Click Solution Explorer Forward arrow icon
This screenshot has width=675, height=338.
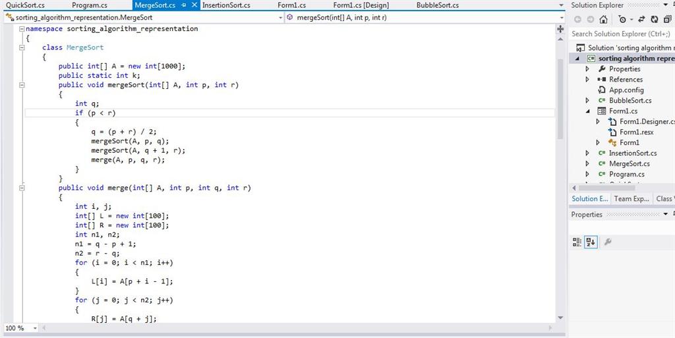point(590,19)
